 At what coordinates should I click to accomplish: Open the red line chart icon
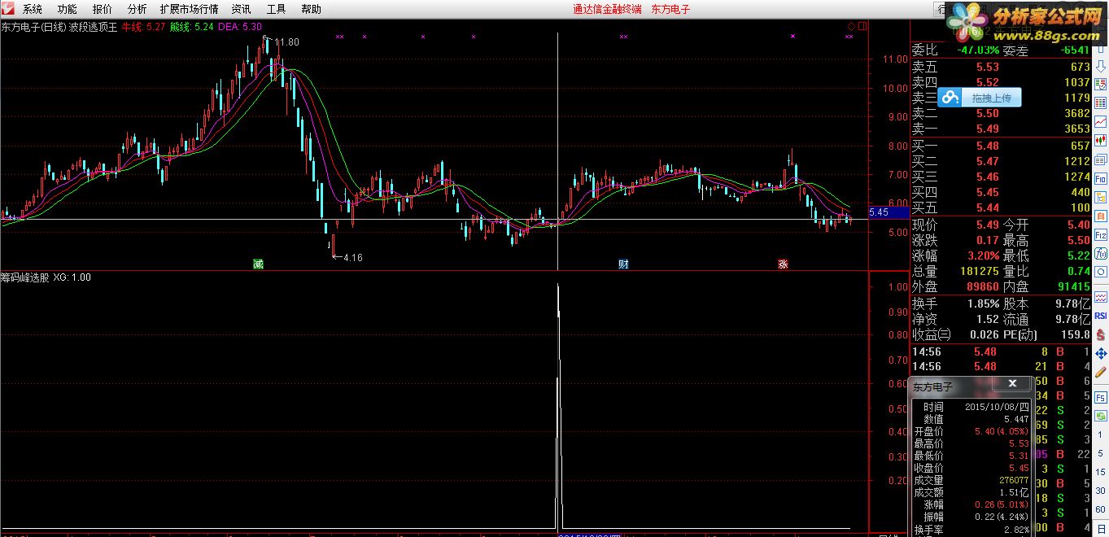[1100, 122]
